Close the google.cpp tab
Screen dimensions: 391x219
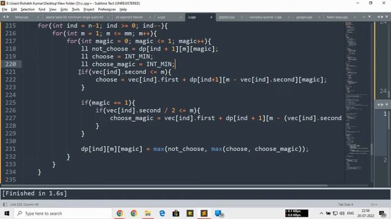pyautogui.click(x=319, y=17)
